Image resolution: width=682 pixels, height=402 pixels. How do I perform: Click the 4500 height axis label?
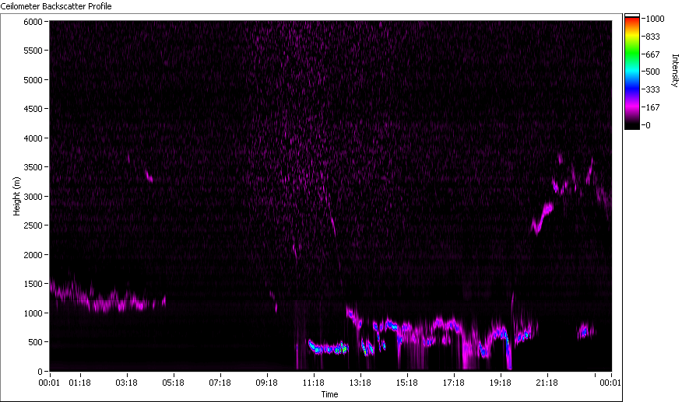[33, 109]
